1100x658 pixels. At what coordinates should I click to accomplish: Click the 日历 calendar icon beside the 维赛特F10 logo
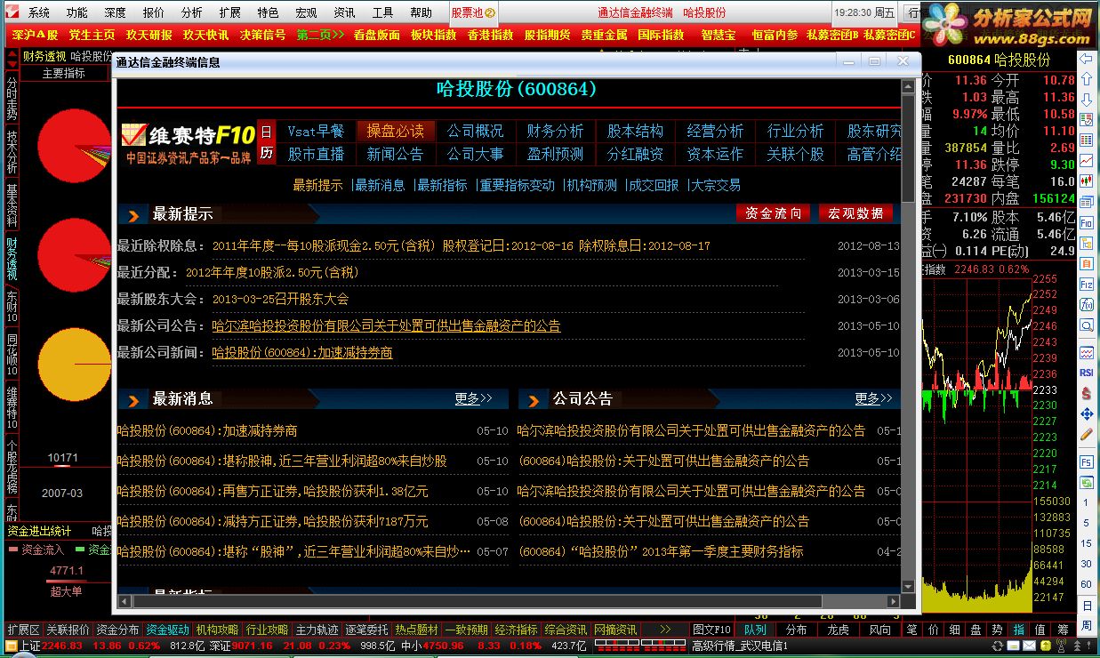point(267,142)
